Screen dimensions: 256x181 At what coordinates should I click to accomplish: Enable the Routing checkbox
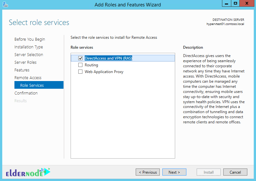point(80,65)
